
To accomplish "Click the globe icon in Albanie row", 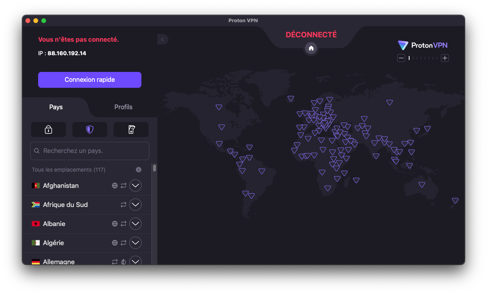I will click(115, 224).
